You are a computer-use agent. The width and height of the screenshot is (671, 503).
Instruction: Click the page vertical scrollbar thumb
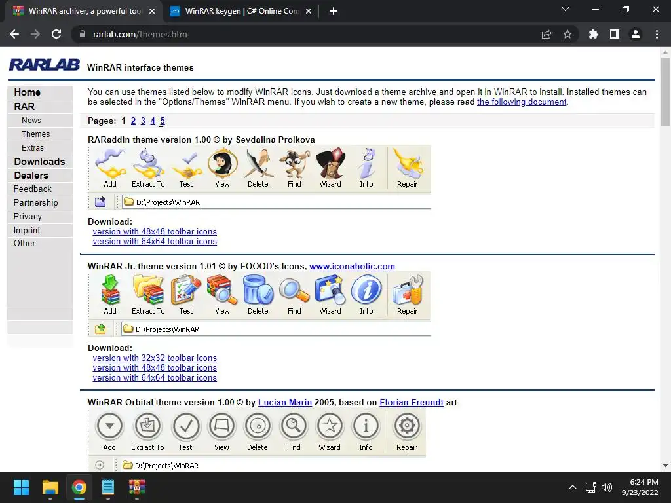665,90
